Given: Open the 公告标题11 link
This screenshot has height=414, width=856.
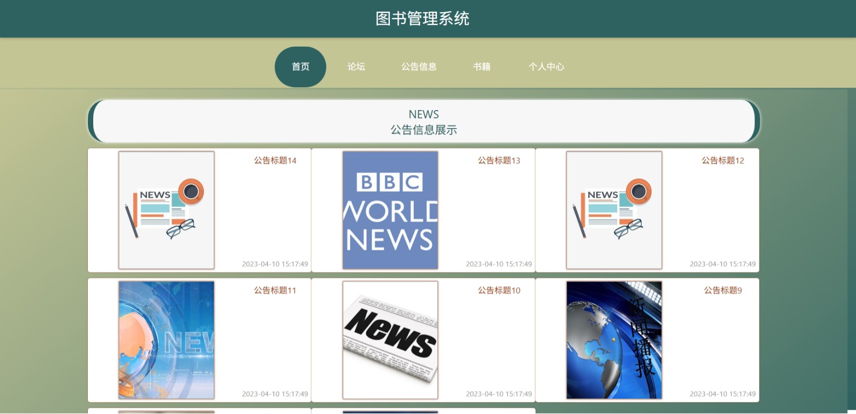Looking at the screenshot, I should pyautogui.click(x=275, y=290).
